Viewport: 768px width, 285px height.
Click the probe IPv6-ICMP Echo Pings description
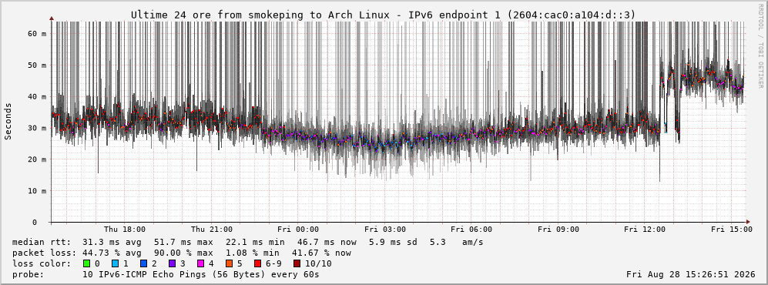point(166,274)
